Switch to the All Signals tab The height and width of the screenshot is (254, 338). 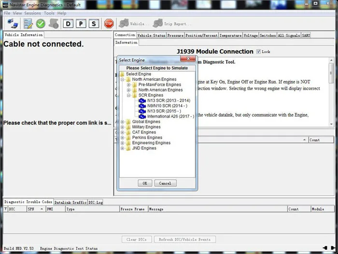(x=289, y=35)
